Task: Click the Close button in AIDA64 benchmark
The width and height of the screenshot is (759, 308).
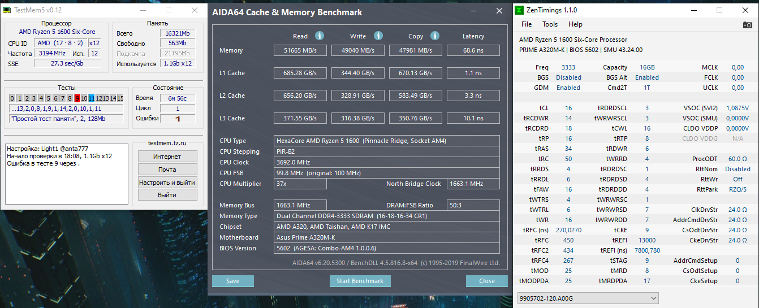Action: point(487,281)
